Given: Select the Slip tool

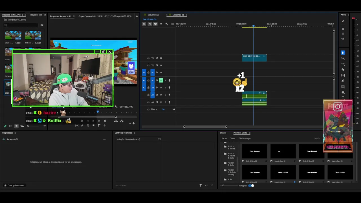Looking at the screenshot, I should tap(343, 75).
